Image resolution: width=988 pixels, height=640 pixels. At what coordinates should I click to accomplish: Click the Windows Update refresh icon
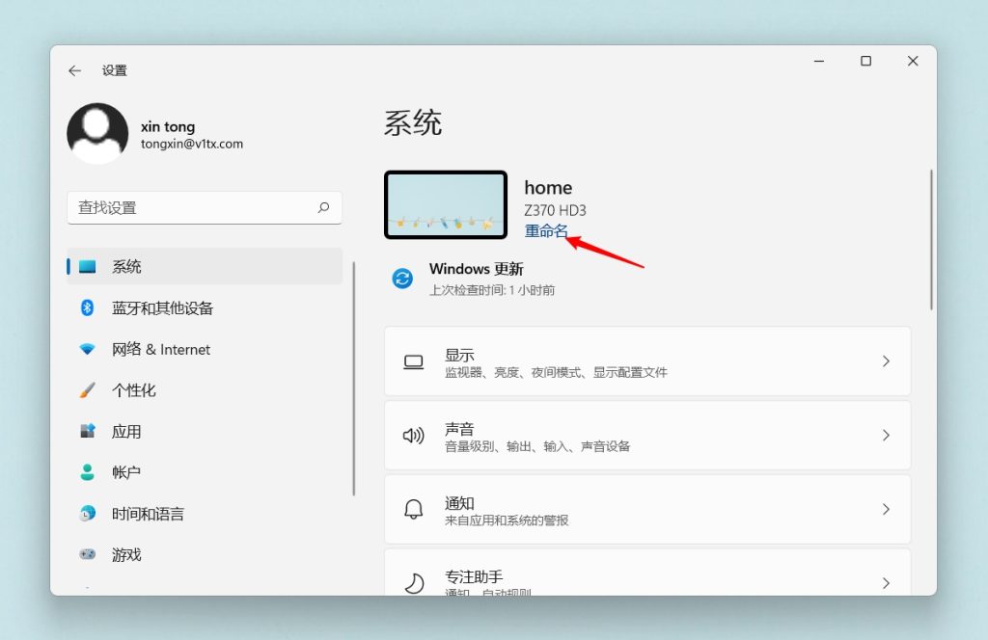[x=402, y=279]
